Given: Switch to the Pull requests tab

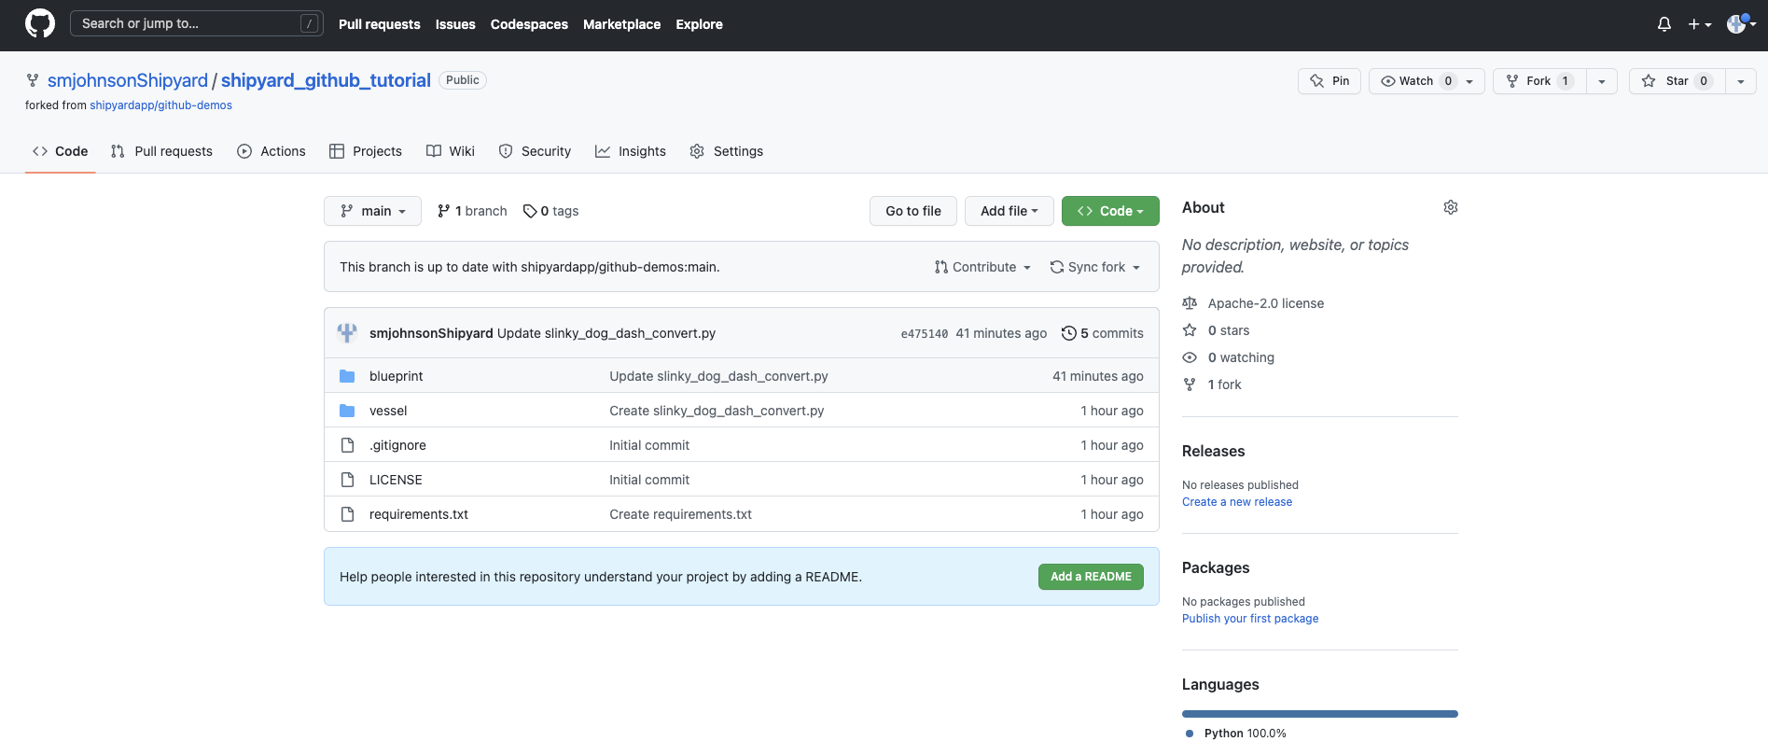Looking at the screenshot, I should click(161, 151).
